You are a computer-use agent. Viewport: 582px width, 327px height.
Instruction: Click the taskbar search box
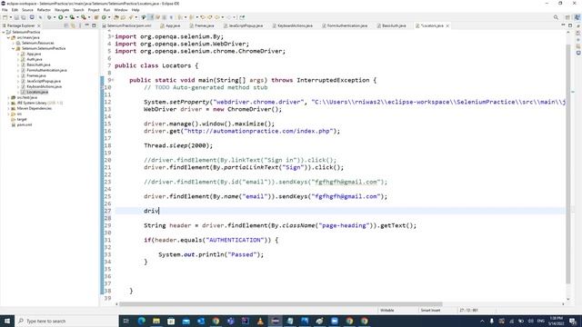(66, 321)
